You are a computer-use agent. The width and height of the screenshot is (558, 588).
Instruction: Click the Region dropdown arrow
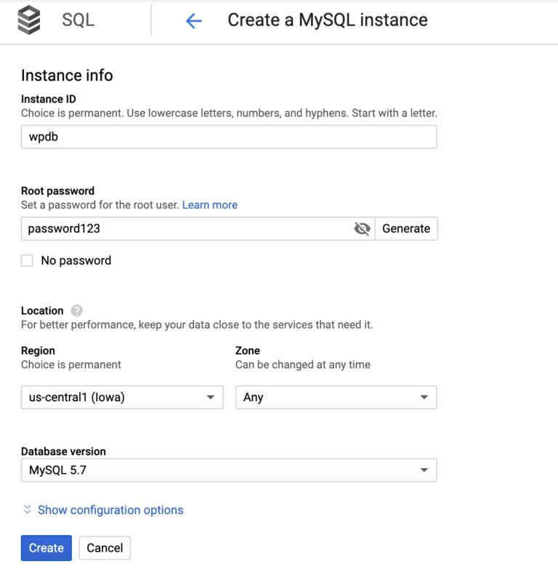211,398
